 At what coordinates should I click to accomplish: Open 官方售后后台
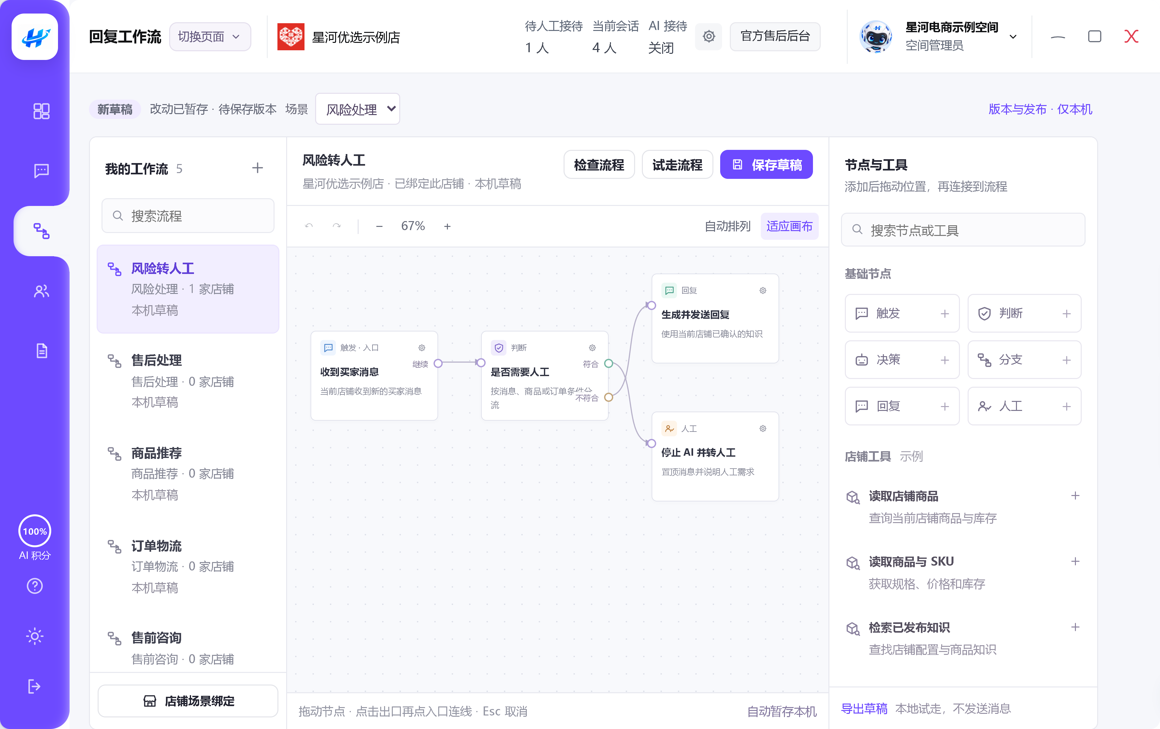pos(775,37)
